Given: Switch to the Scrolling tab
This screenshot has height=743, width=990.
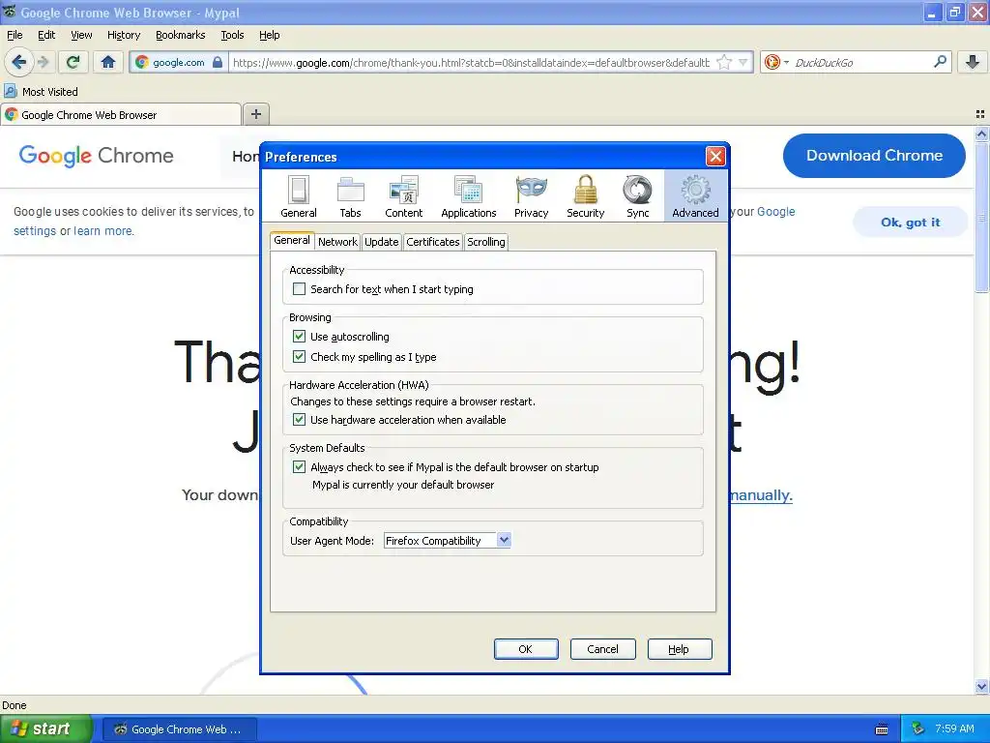Looking at the screenshot, I should 486,241.
